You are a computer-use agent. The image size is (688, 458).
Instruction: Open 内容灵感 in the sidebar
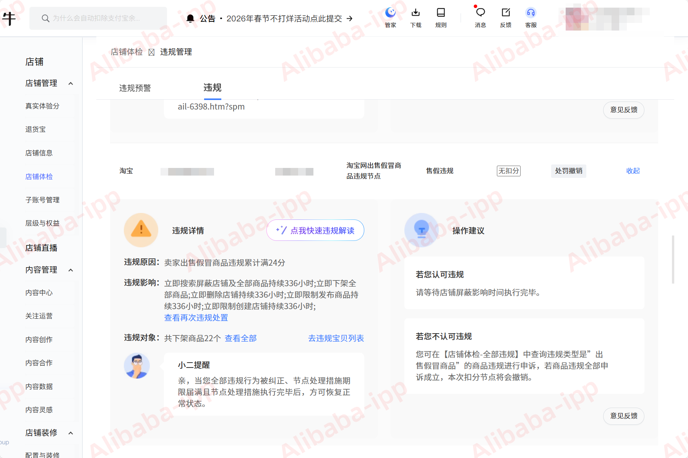tap(39, 410)
